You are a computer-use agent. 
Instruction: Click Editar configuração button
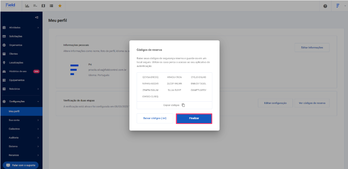pos(275,103)
